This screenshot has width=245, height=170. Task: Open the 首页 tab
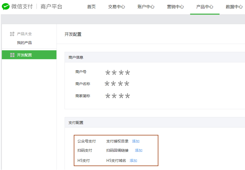[91, 7]
